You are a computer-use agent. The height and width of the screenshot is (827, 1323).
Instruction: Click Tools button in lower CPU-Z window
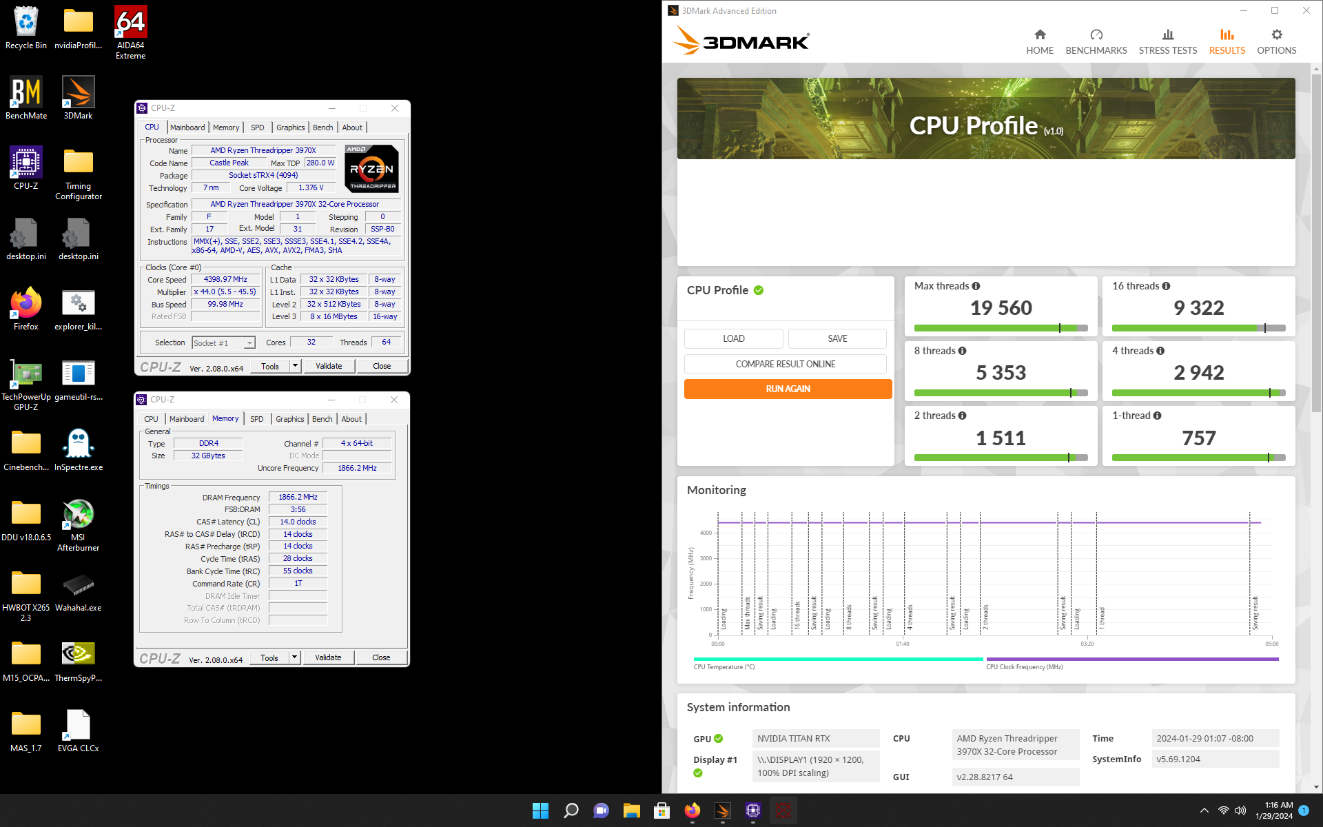pos(269,657)
